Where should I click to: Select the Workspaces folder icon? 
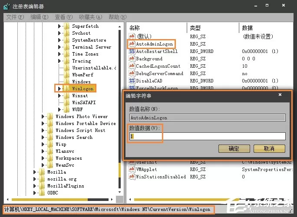pyautogui.click(x=50, y=158)
